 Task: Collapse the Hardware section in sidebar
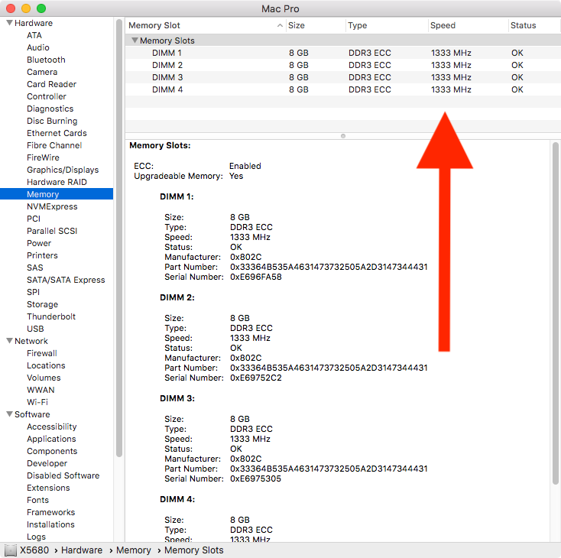10,23
